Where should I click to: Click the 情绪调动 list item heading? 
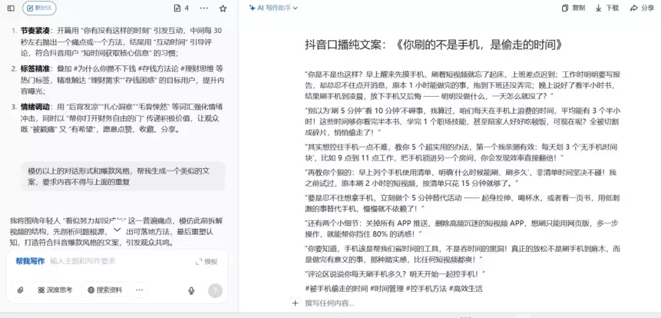(x=35, y=107)
